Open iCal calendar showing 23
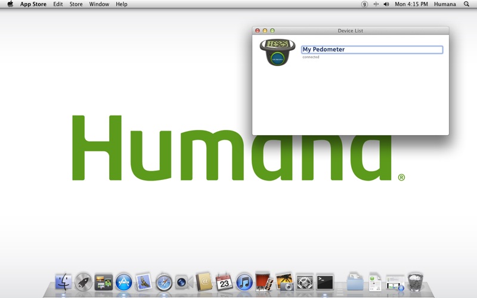Image resolution: width=477 pixels, height=298 pixels. (x=224, y=282)
